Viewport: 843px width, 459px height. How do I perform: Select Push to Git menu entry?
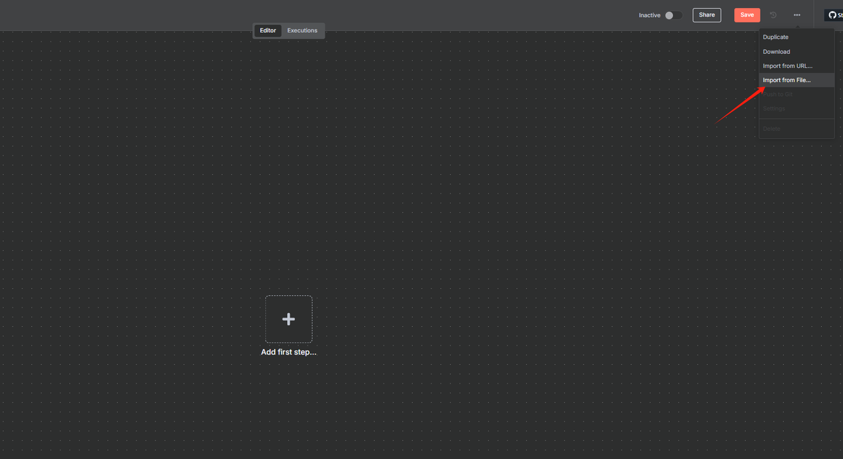pyautogui.click(x=796, y=95)
